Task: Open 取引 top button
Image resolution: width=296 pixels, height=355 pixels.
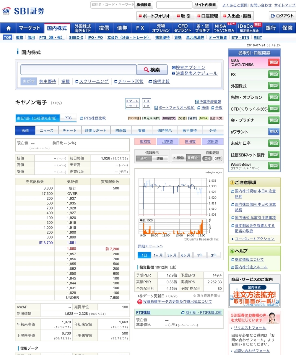Action: (x=183, y=16)
